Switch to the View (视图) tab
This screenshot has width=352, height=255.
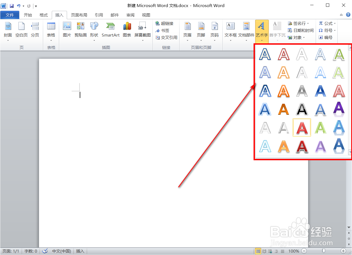(146, 15)
